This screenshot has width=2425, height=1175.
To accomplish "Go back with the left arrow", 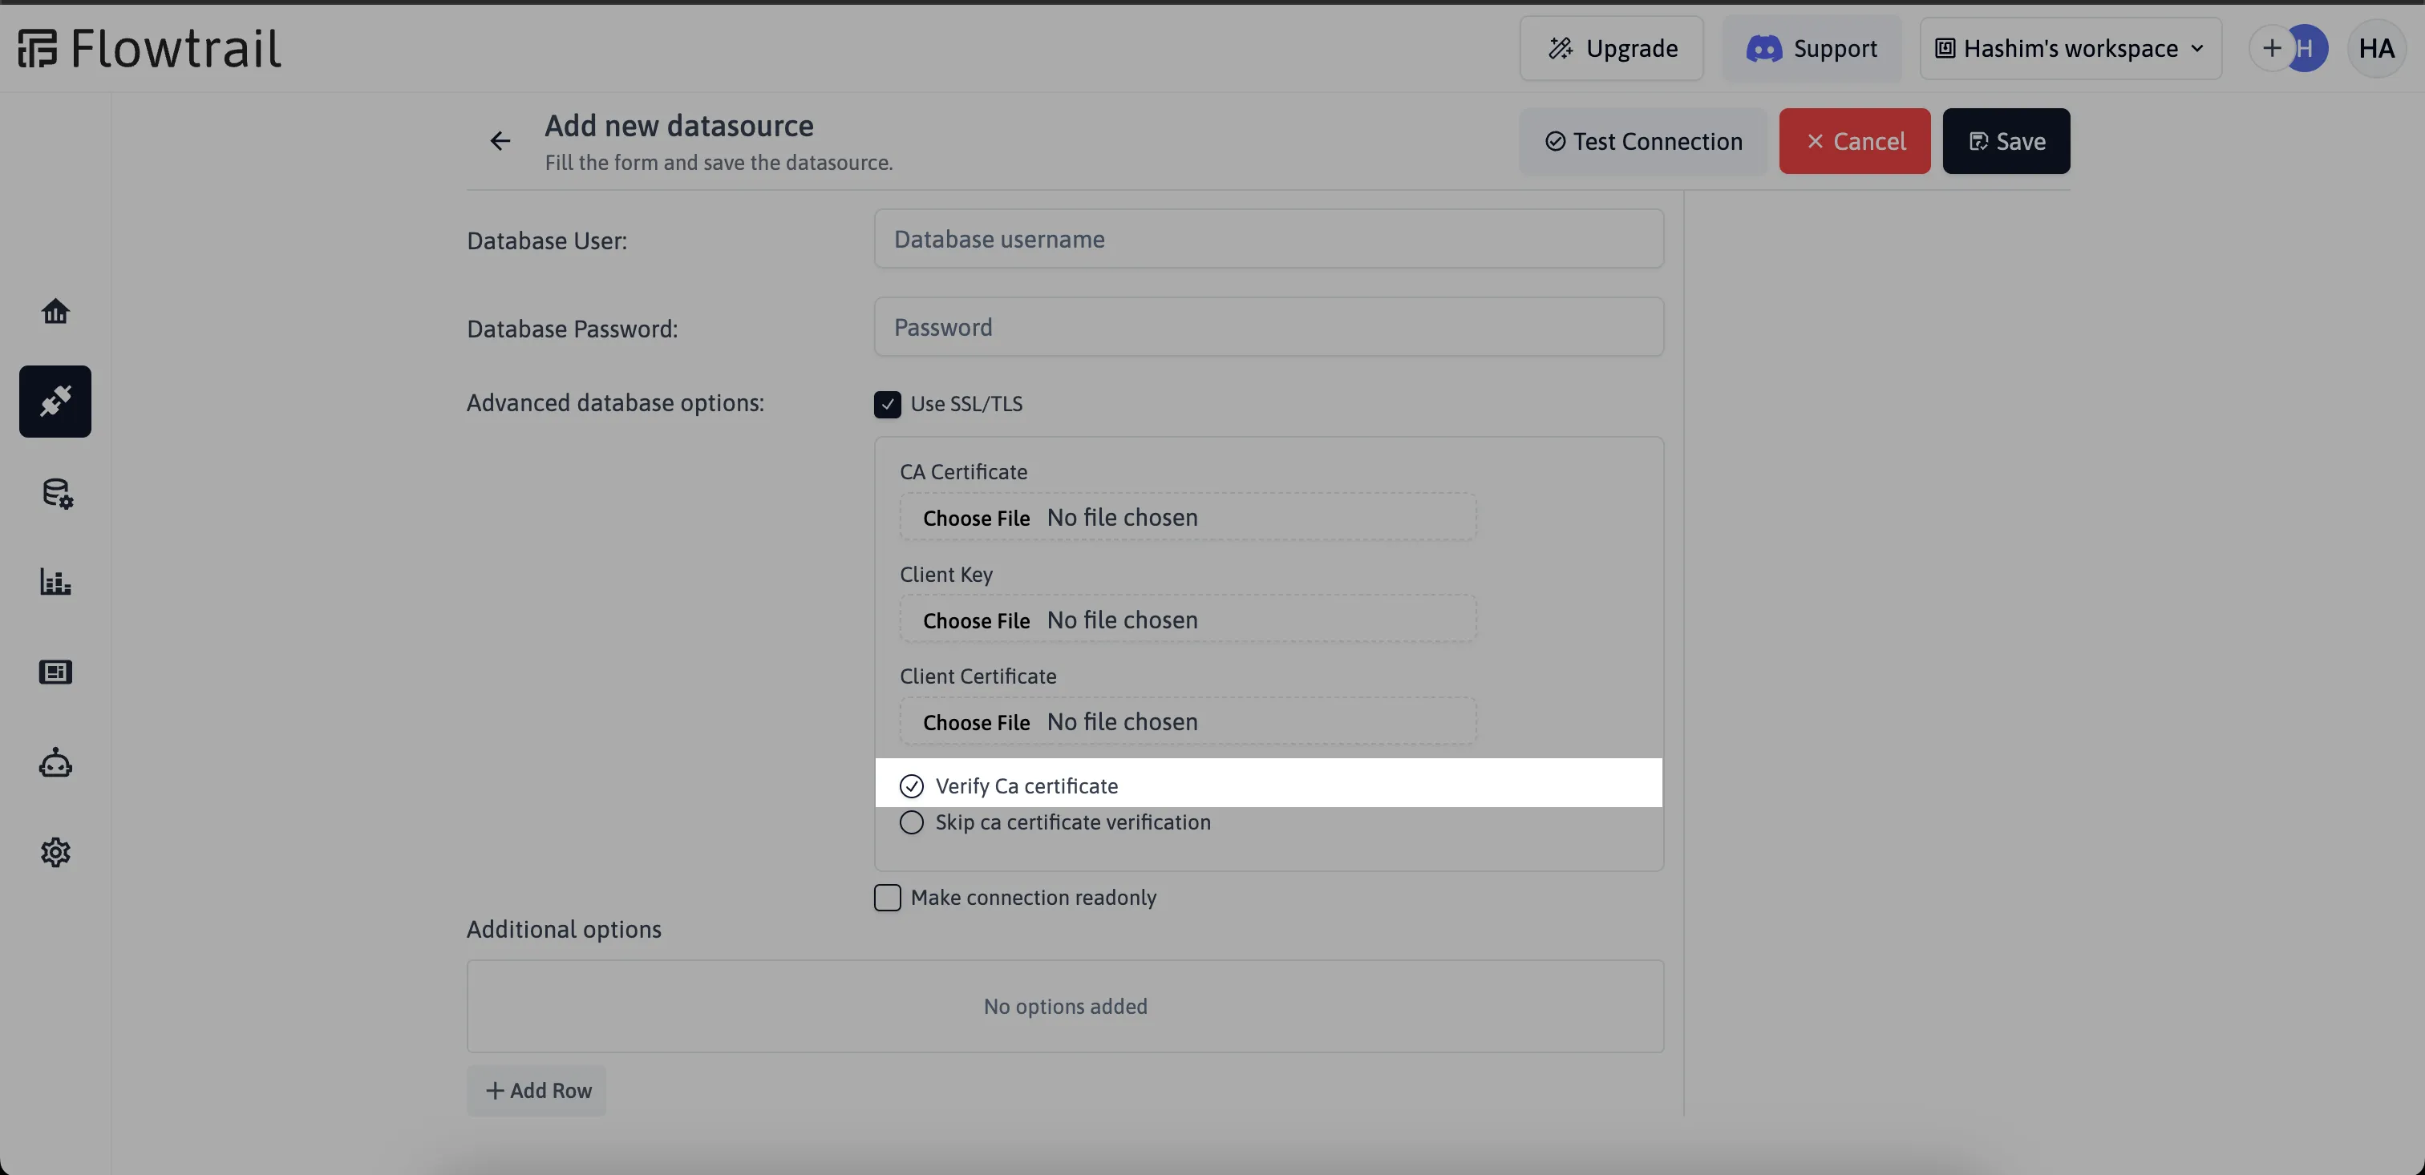I will pos(500,141).
